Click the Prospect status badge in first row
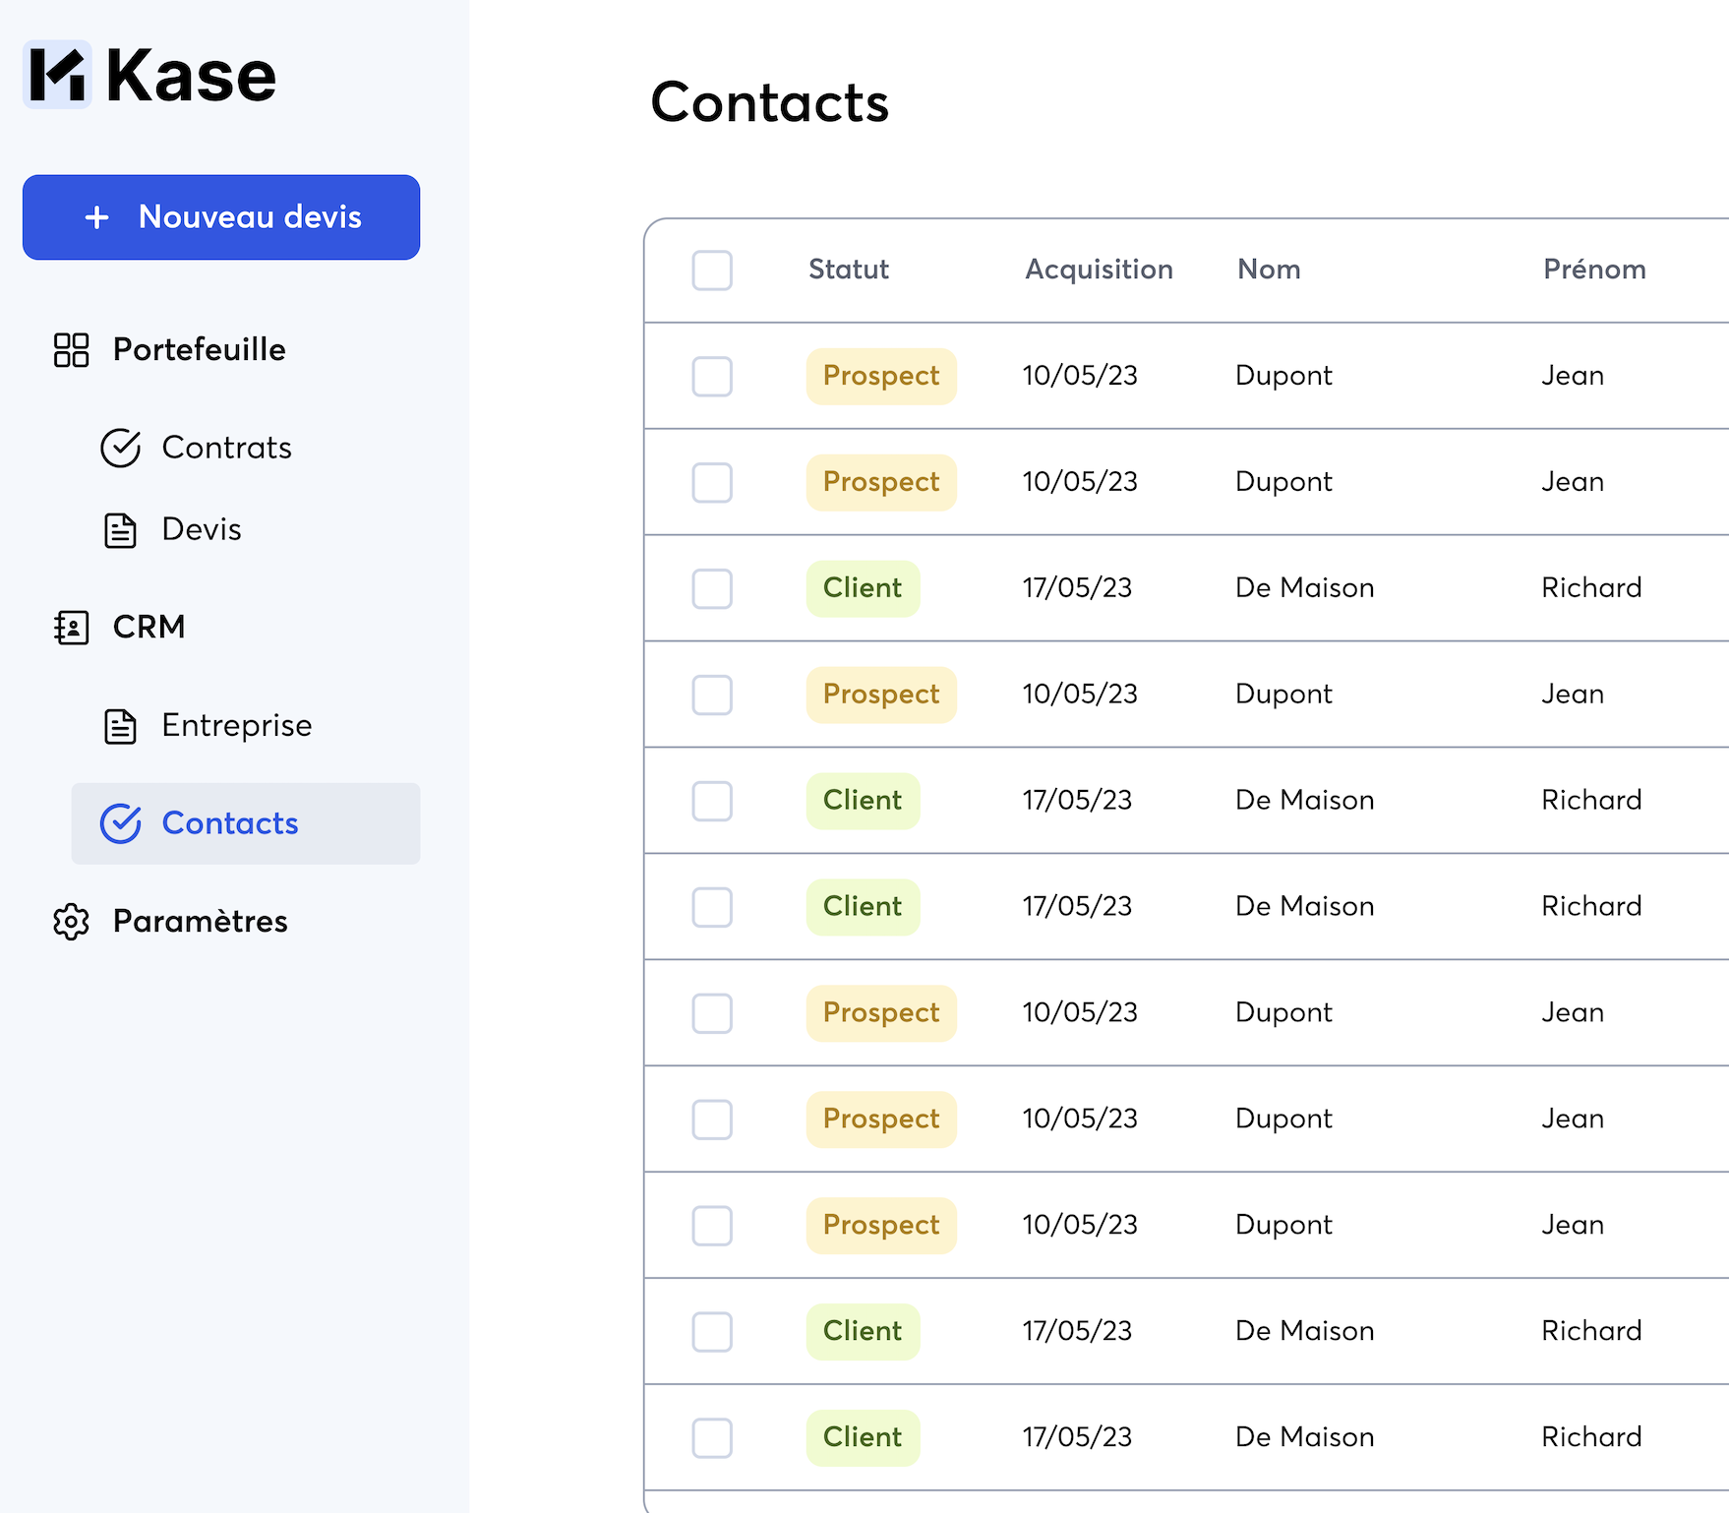Viewport: 1729px width, 1513px height. click(x=881, y=376)
